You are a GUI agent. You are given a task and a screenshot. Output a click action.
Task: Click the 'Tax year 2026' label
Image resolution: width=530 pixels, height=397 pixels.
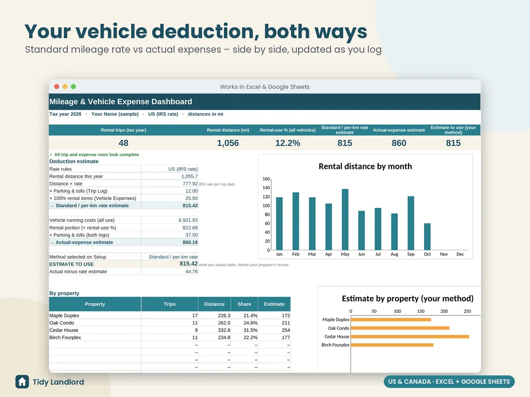(x=65, y=114)
